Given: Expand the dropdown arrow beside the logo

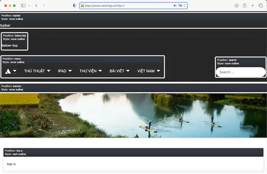Looking at the screenshot, I should (x=15, y=71).
